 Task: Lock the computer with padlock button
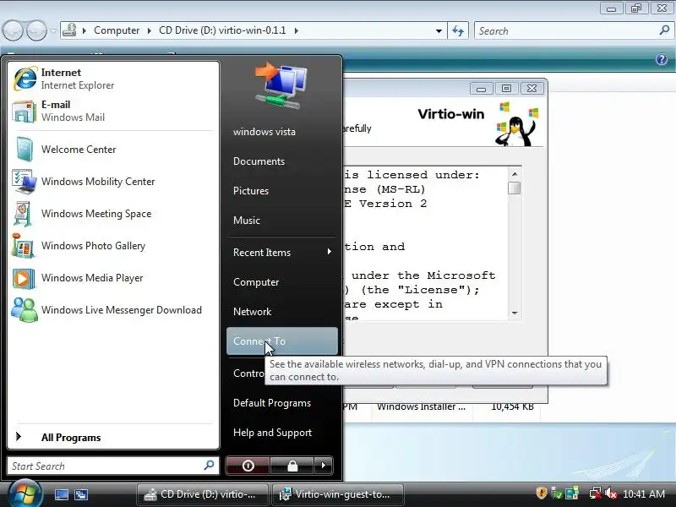(292, 466)
